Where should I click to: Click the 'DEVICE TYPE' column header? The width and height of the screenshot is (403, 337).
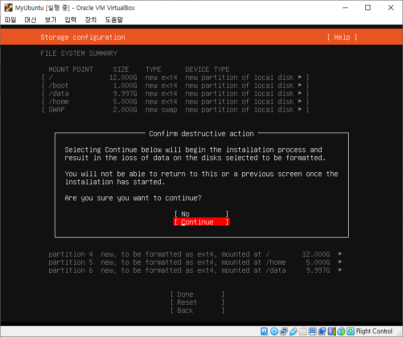208,69
